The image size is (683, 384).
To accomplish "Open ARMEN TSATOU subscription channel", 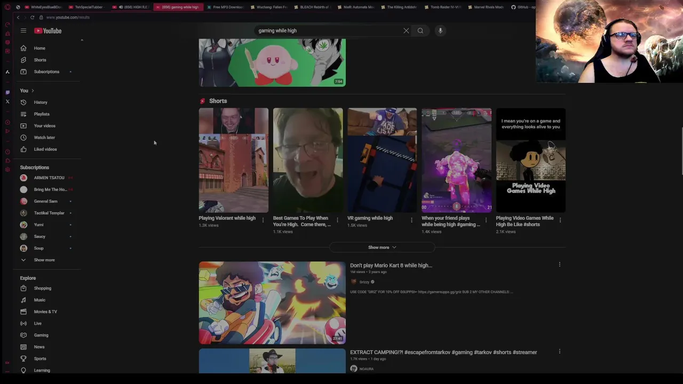I will [x=49, y=178].
